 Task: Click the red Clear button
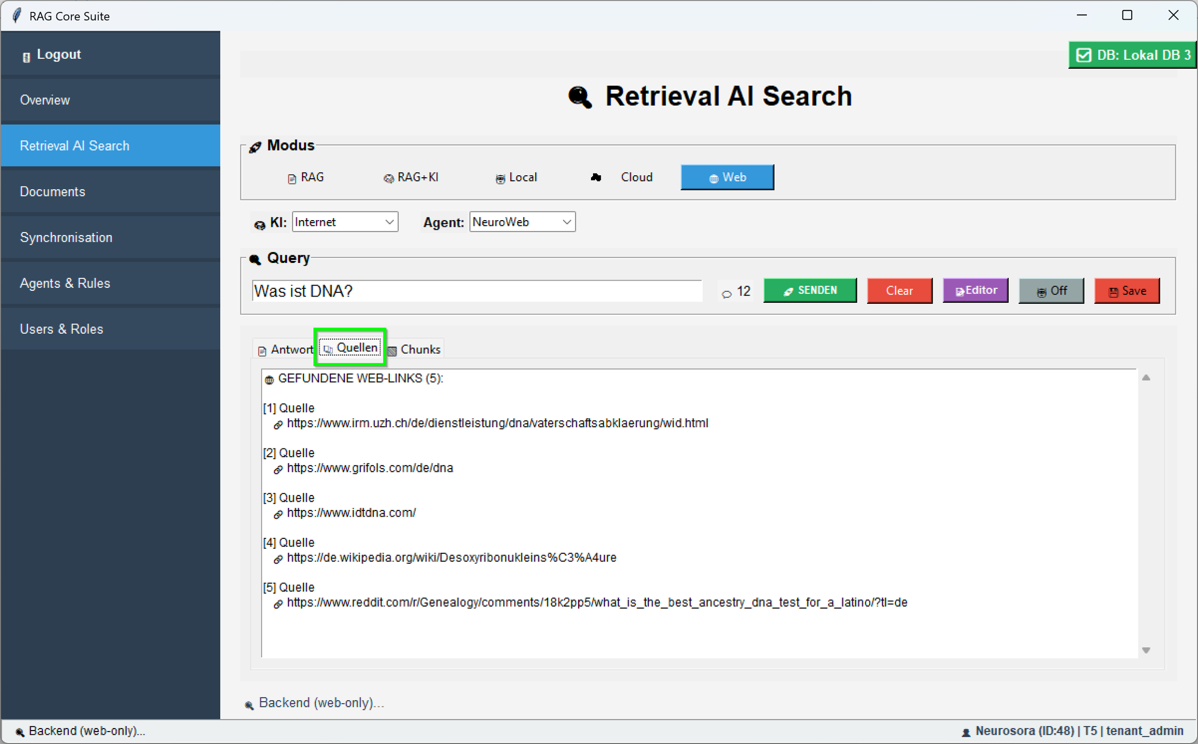899,290
